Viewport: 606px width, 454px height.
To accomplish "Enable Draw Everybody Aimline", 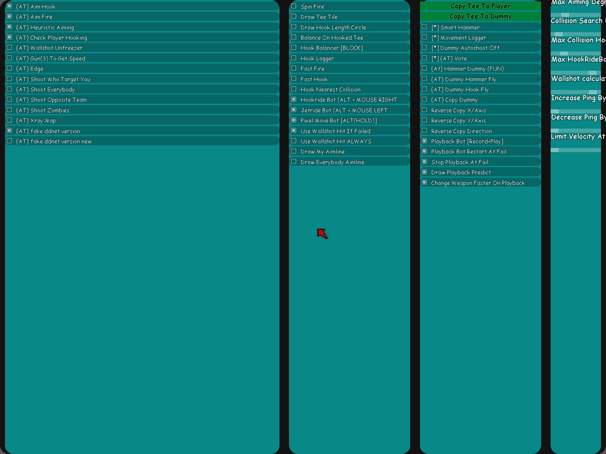I will (294, 162).
